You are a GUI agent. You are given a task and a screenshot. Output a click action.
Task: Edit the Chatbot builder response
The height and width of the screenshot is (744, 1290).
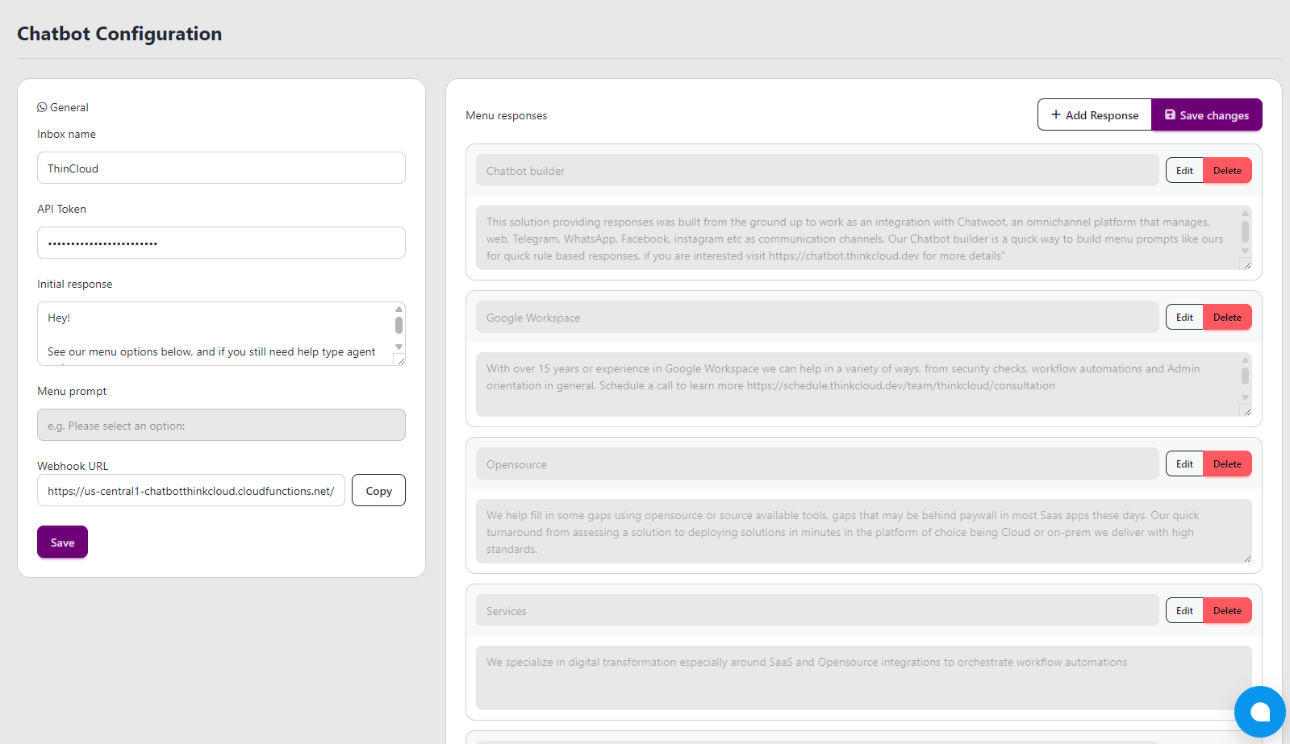coord(1184,170)
